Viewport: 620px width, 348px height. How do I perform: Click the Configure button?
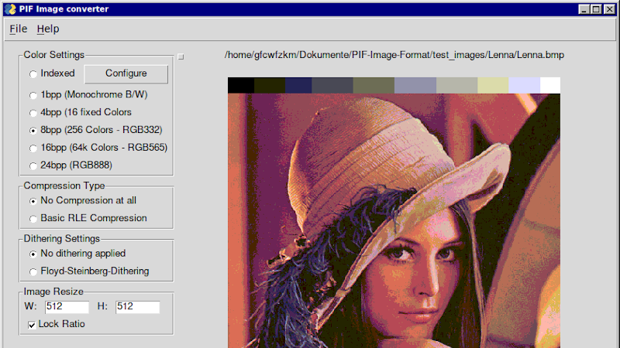click(126, 73)
